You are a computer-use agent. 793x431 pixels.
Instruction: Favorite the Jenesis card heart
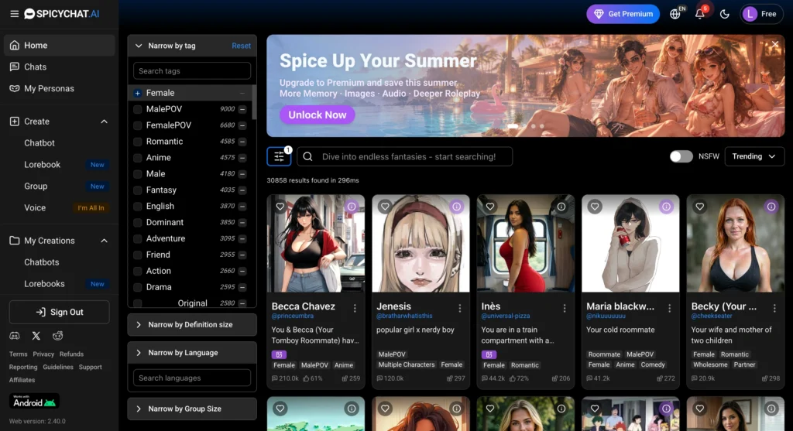[x=385, y=207]
